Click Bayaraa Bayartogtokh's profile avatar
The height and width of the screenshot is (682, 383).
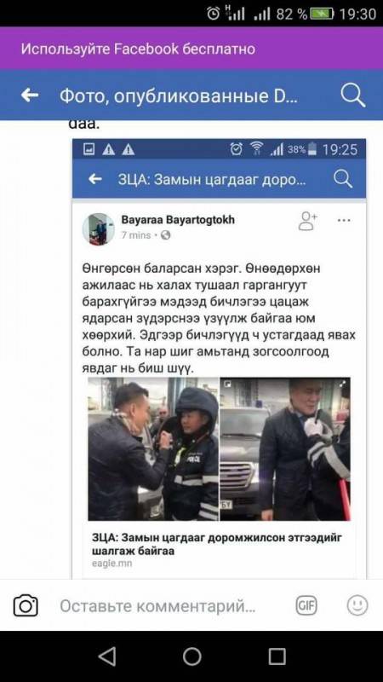point(99,228)
